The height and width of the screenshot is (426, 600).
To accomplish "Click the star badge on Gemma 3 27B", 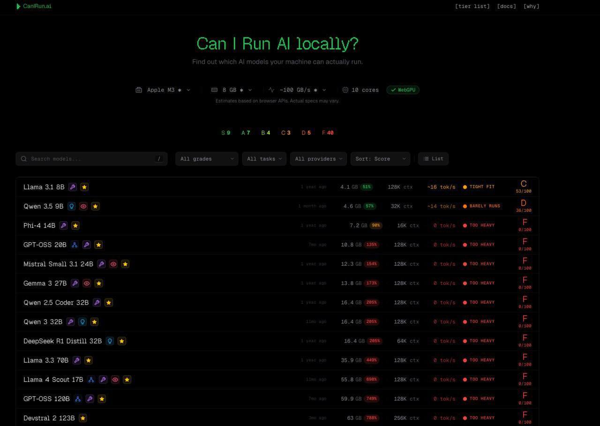I will pyautogui.click(x=98, y=283).
